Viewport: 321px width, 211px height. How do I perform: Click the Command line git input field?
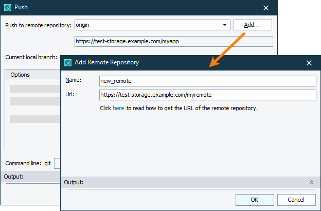(57, 163)
